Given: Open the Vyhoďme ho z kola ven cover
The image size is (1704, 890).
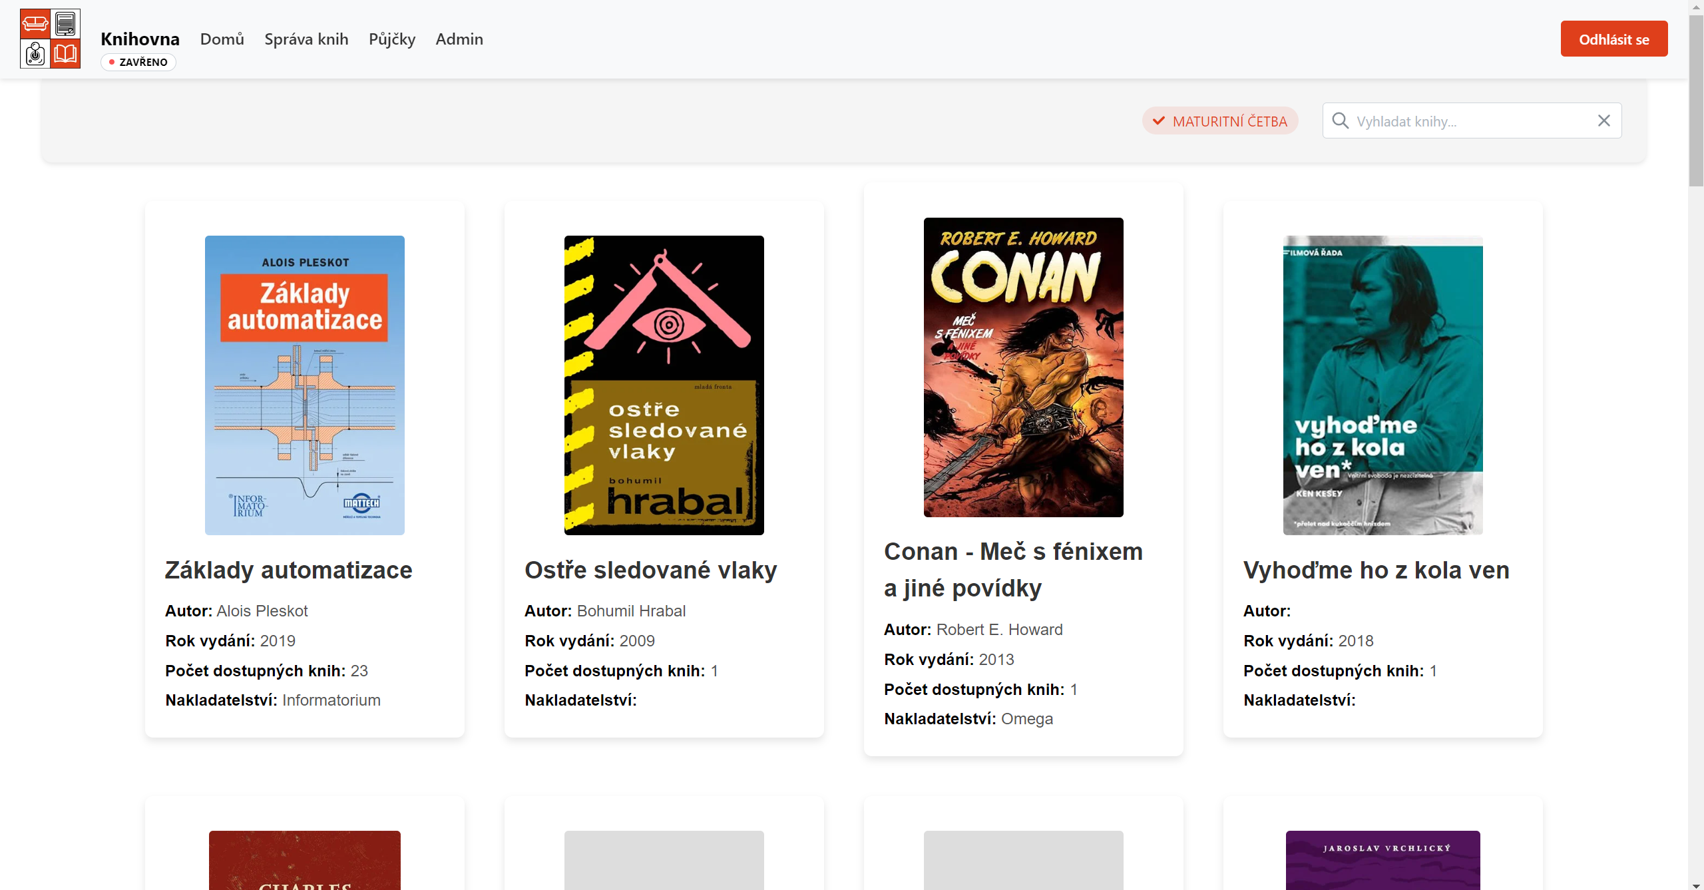Looking at the screenshot, I should 1383,385.
